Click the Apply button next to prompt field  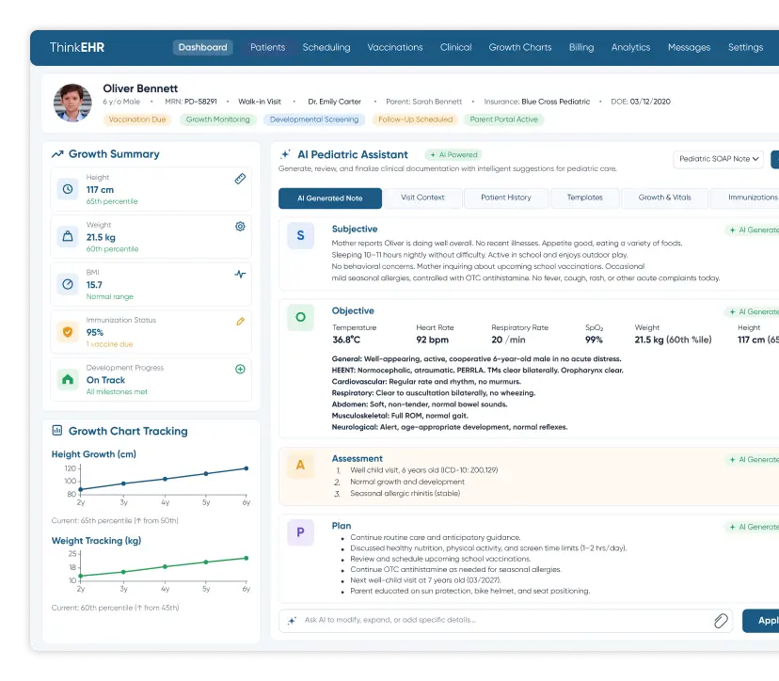tap(760, 621)
